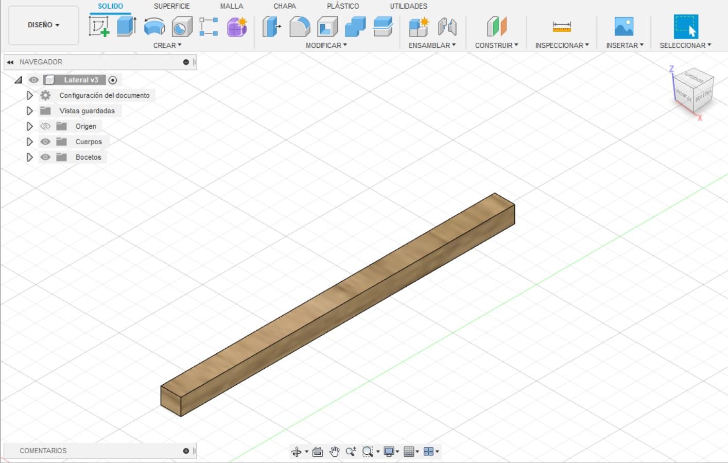Screen dimensions: 728x463
Task: Select the wooden bar body in viewport
Action: pos(338,304)
